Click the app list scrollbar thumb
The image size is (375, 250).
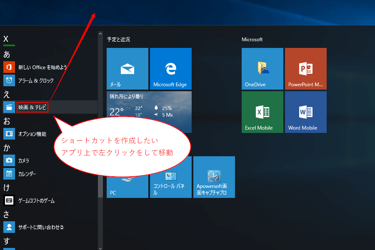(x=100, y=187)
